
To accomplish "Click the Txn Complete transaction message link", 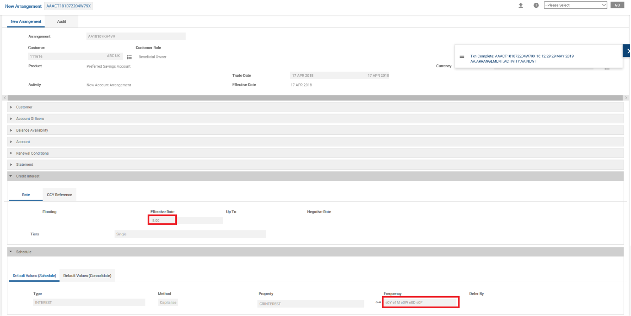I will click(x=521, y=56).
